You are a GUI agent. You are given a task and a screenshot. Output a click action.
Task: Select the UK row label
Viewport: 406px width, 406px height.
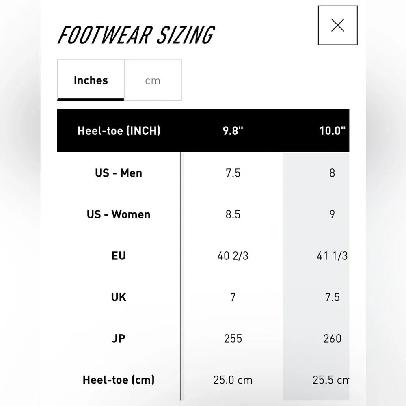click(x=119, y=297)
